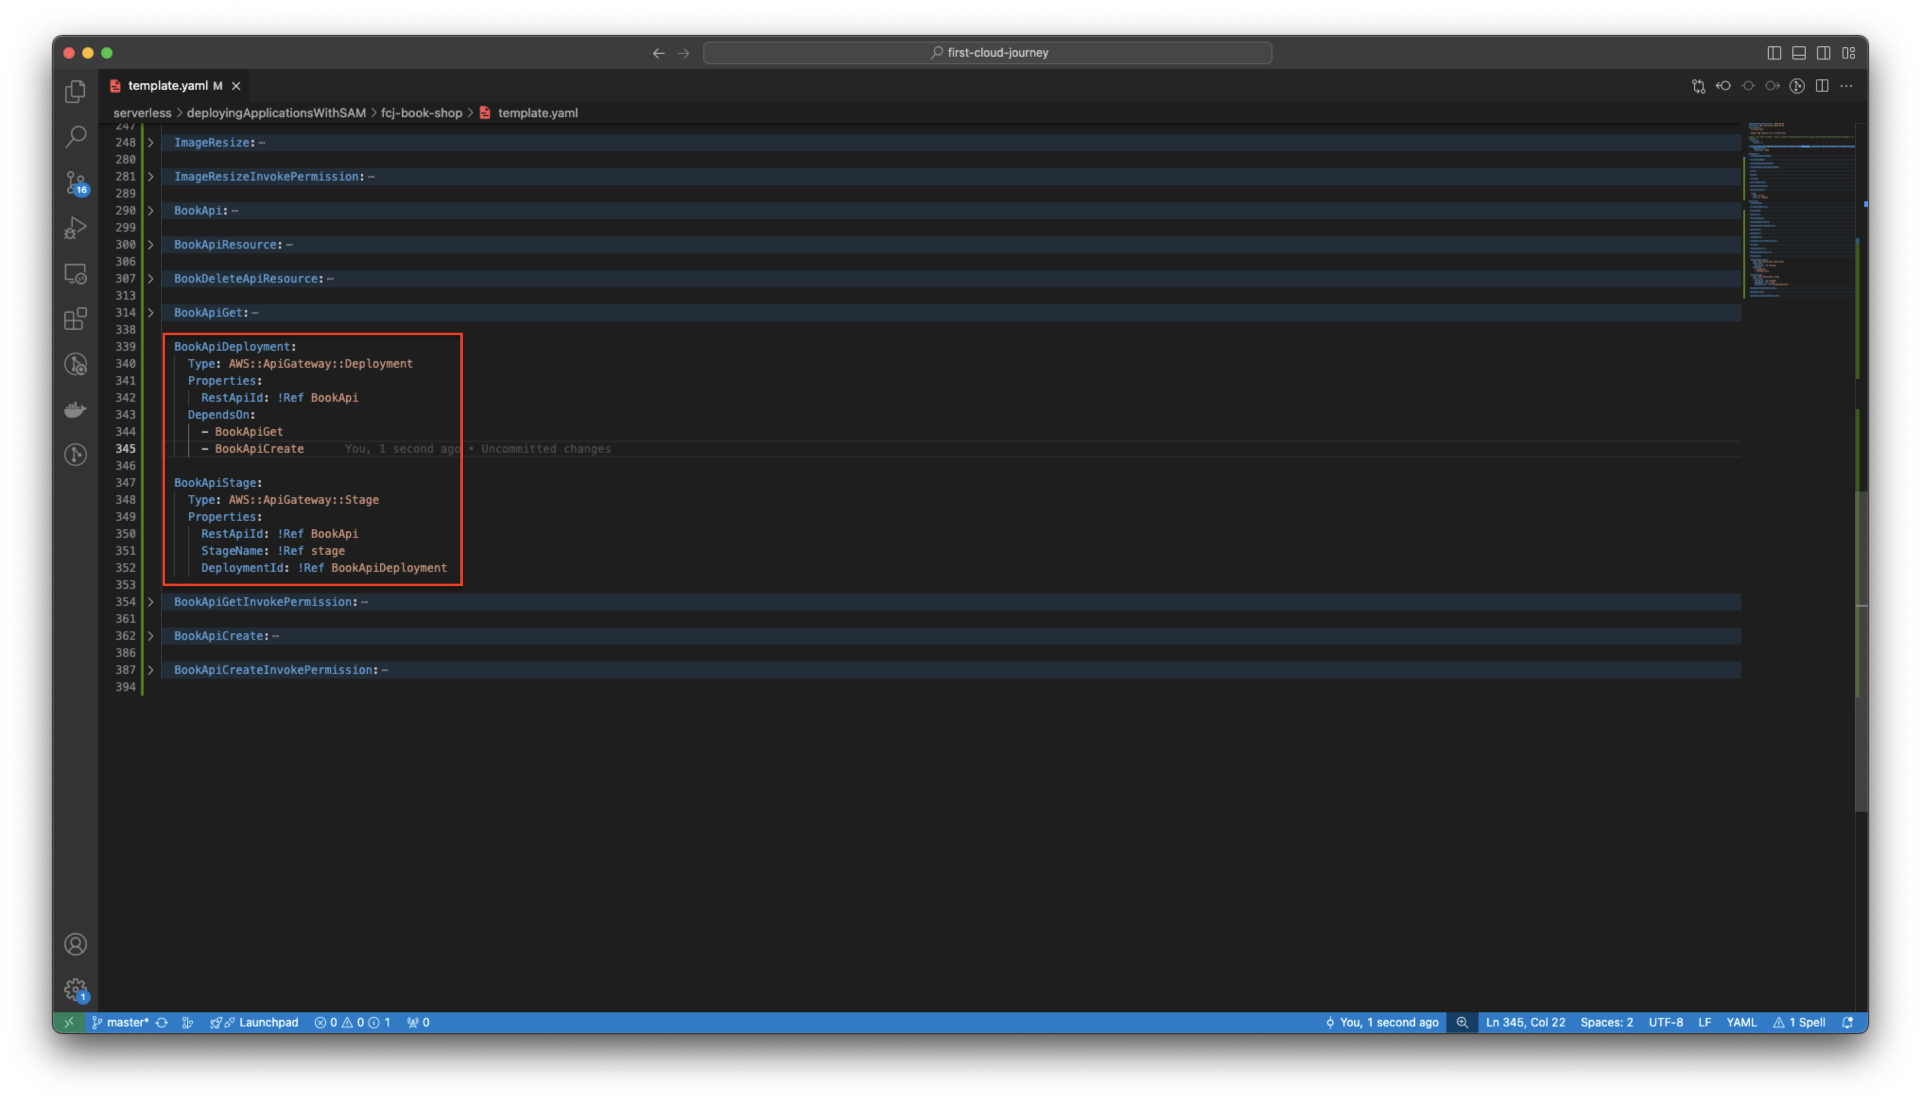The height and width of the screenshot is (1103, 1921).
Task: Open Source Control view with 16 badge
Action: pos(75,182)
